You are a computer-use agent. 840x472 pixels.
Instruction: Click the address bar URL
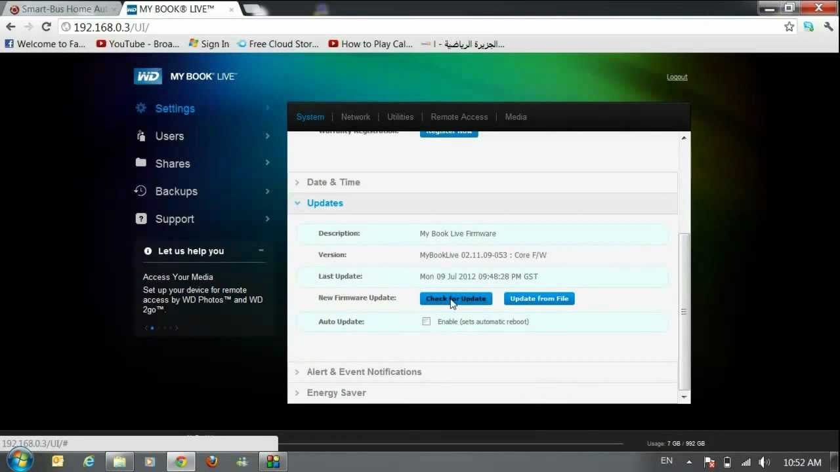click(x=112, y=28)
